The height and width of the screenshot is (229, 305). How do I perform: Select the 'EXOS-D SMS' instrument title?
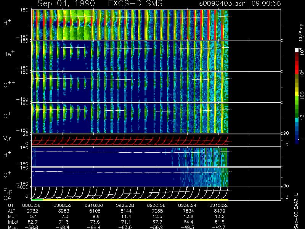(135, 4)
